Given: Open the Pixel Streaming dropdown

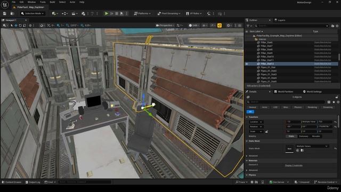Looking at the screenshot, I should 169,13.
